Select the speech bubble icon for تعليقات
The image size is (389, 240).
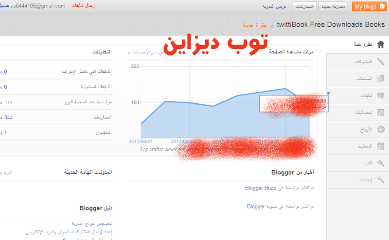click(380, 96)
